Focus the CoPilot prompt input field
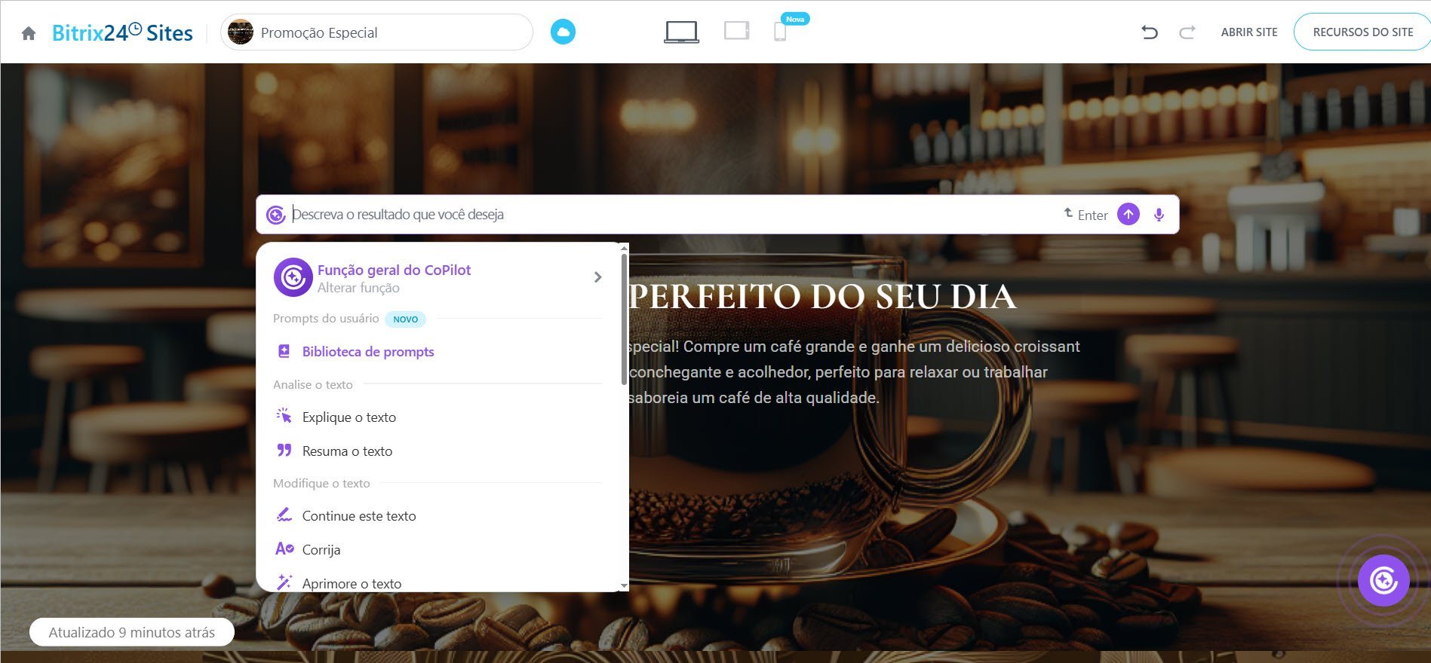This screenshot has height=663, width=1431. [664, 215]
